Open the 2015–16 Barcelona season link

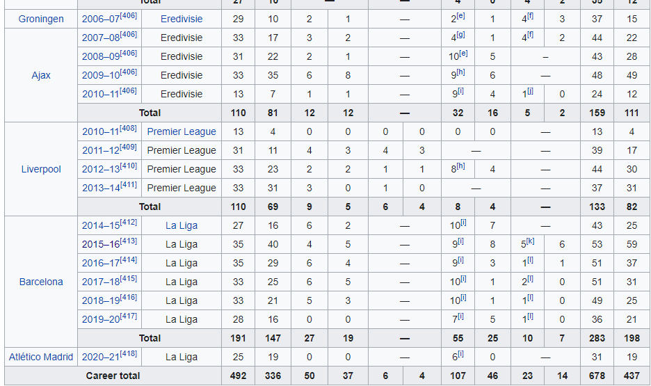(101, 245)
